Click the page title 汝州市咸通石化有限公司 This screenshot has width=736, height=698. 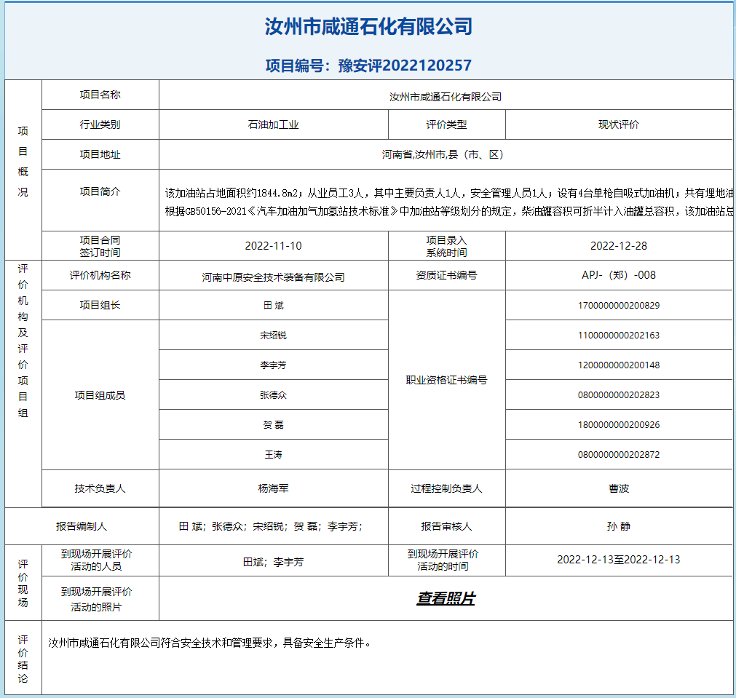[368, 26]
